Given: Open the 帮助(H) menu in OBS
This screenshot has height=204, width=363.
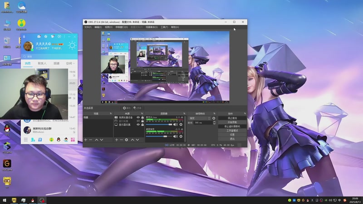Looking at the screenshot, I should 175,27.
